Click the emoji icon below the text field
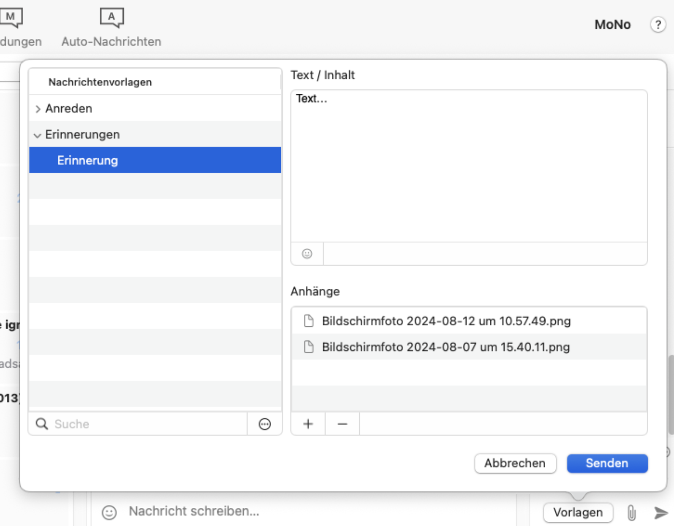 (307, 254)
